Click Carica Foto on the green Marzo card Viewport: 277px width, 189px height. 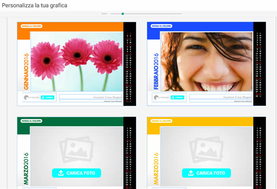(x=76, y=173)
